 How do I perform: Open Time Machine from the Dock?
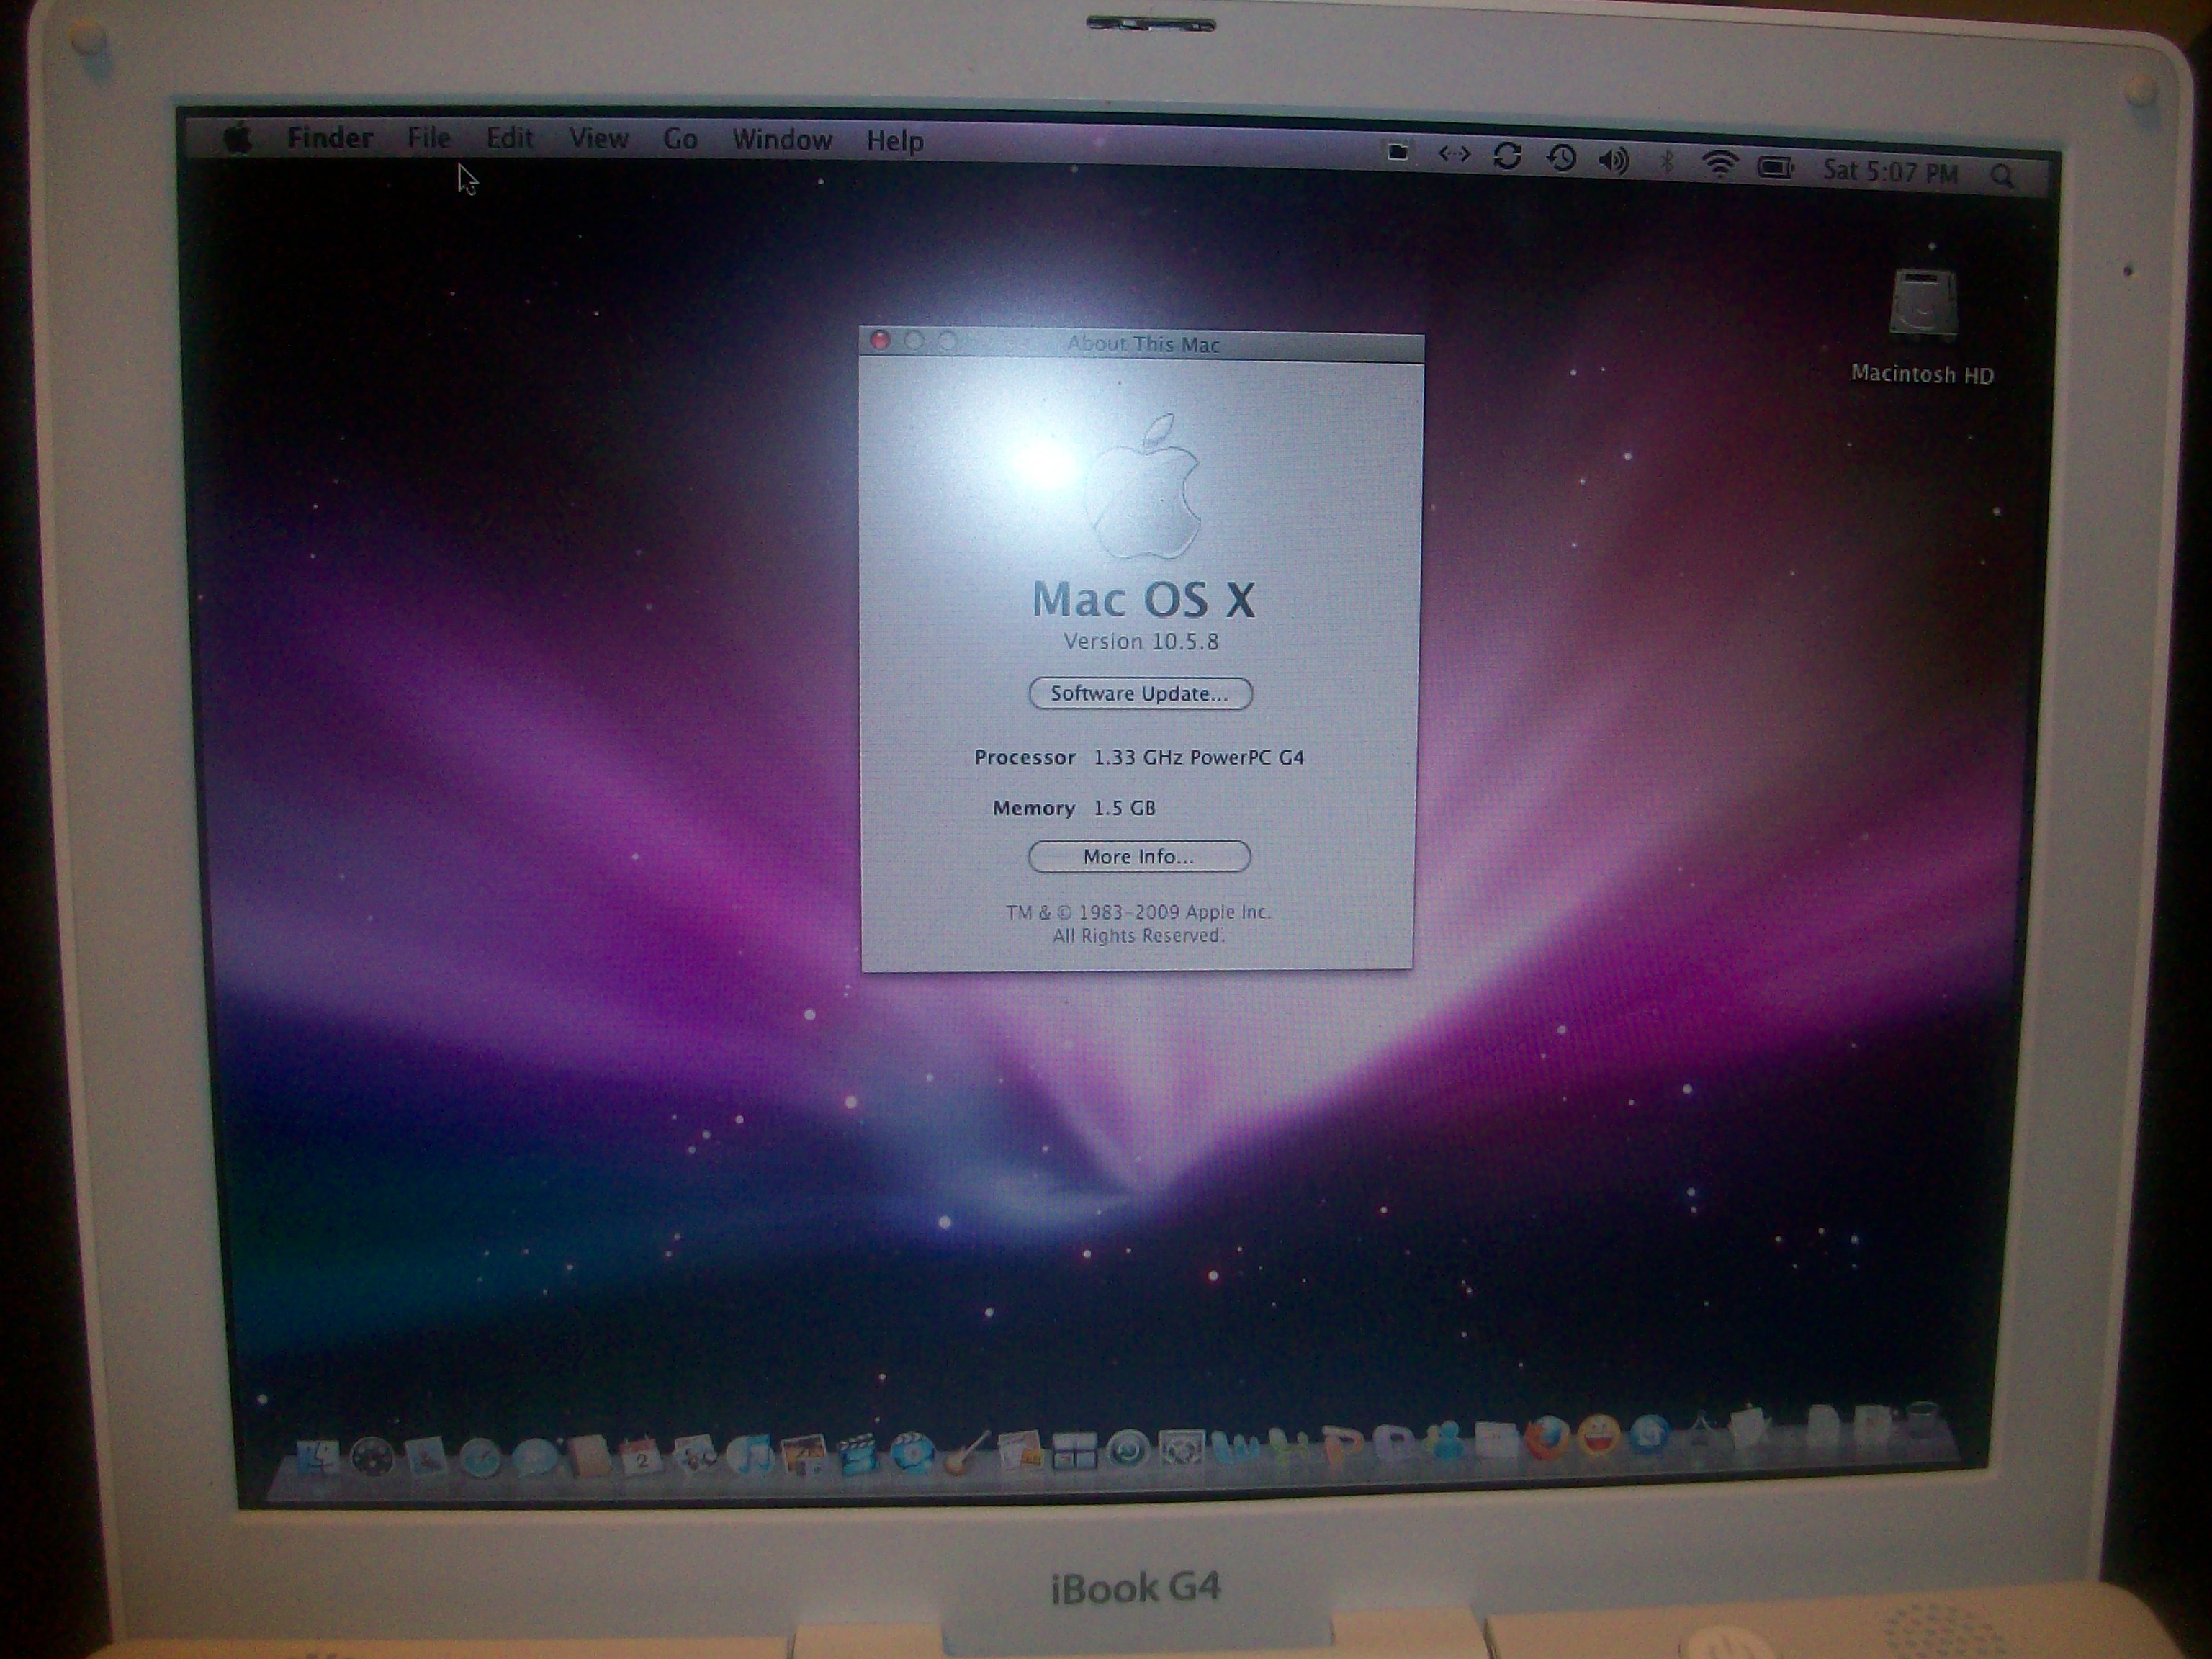(1128, 1448)
